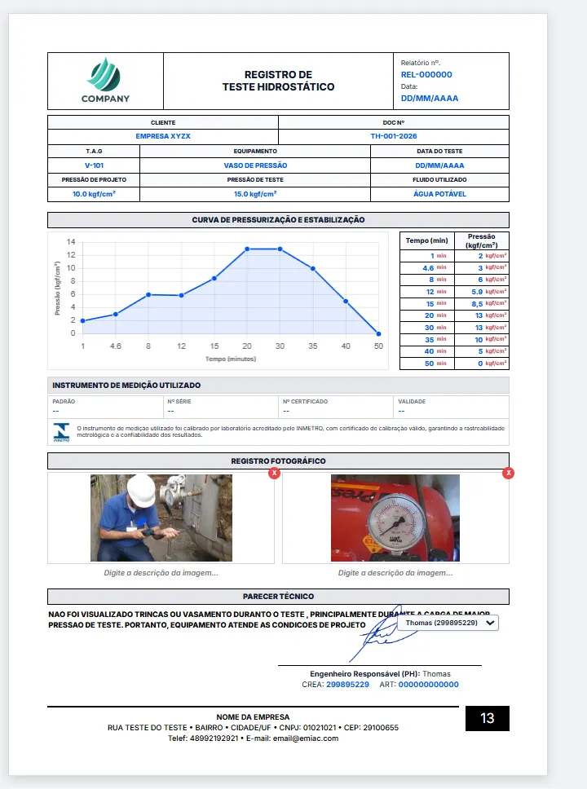Click the 35 min time cell

click(427, 340)
